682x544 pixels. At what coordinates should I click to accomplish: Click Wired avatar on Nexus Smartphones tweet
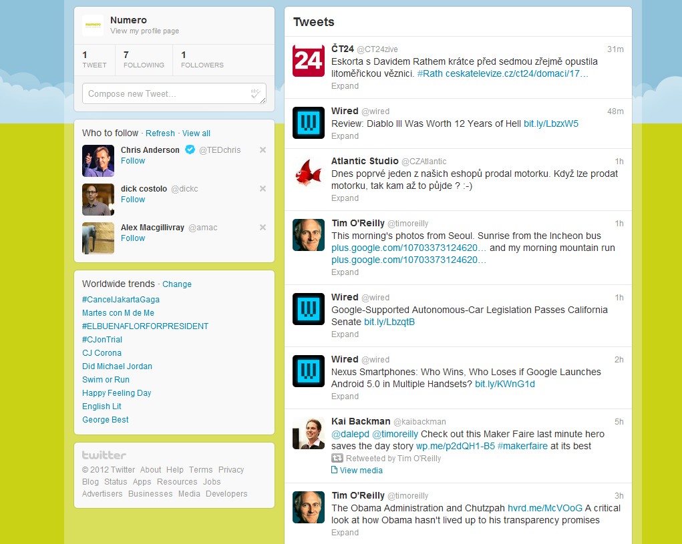(309, 371)
